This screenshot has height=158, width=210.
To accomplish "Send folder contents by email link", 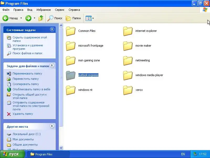I will click(31, 106).
